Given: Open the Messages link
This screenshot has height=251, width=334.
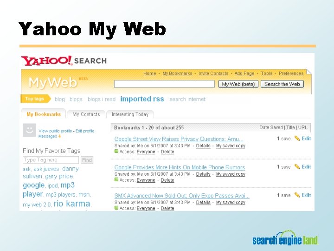Looking at the screenshot, I should click(x=48, y=136).
